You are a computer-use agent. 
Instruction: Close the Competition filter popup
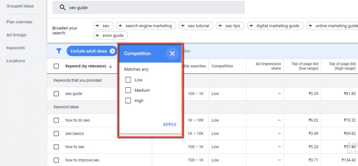(172, 54)
